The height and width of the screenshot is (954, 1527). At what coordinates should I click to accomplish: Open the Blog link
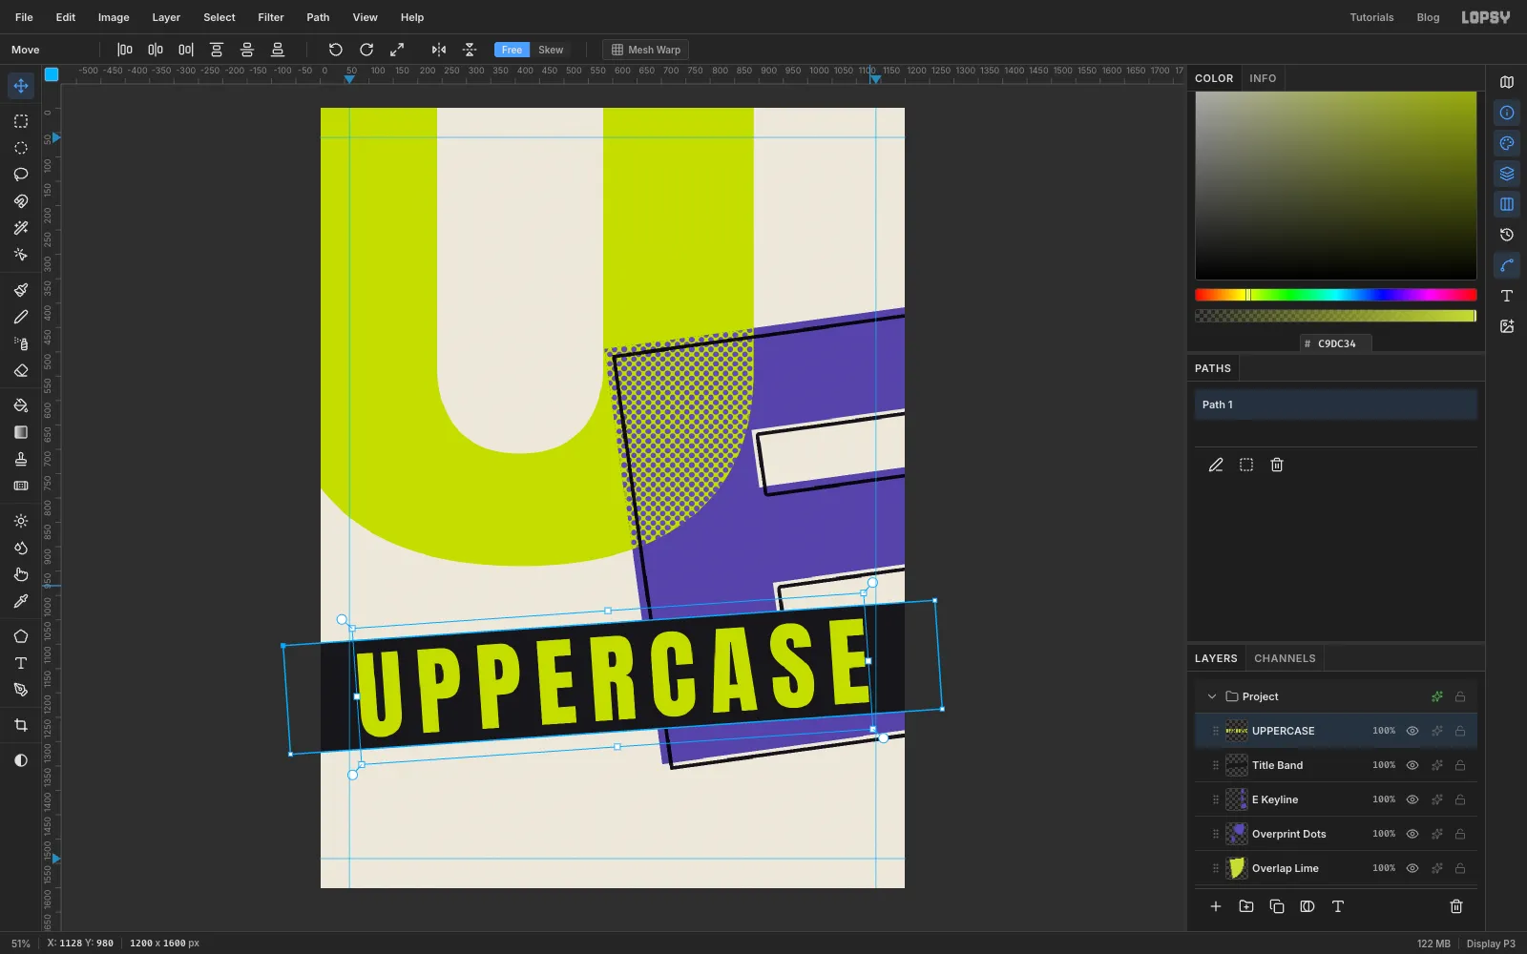(1428, 17)
